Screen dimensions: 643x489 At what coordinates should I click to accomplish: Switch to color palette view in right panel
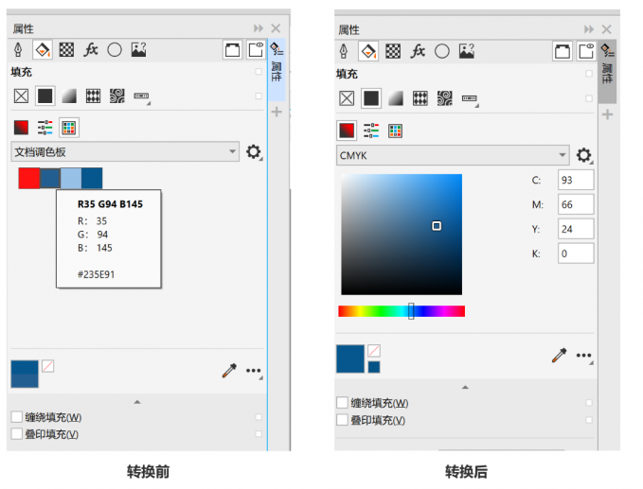click(x=395, y=131)
